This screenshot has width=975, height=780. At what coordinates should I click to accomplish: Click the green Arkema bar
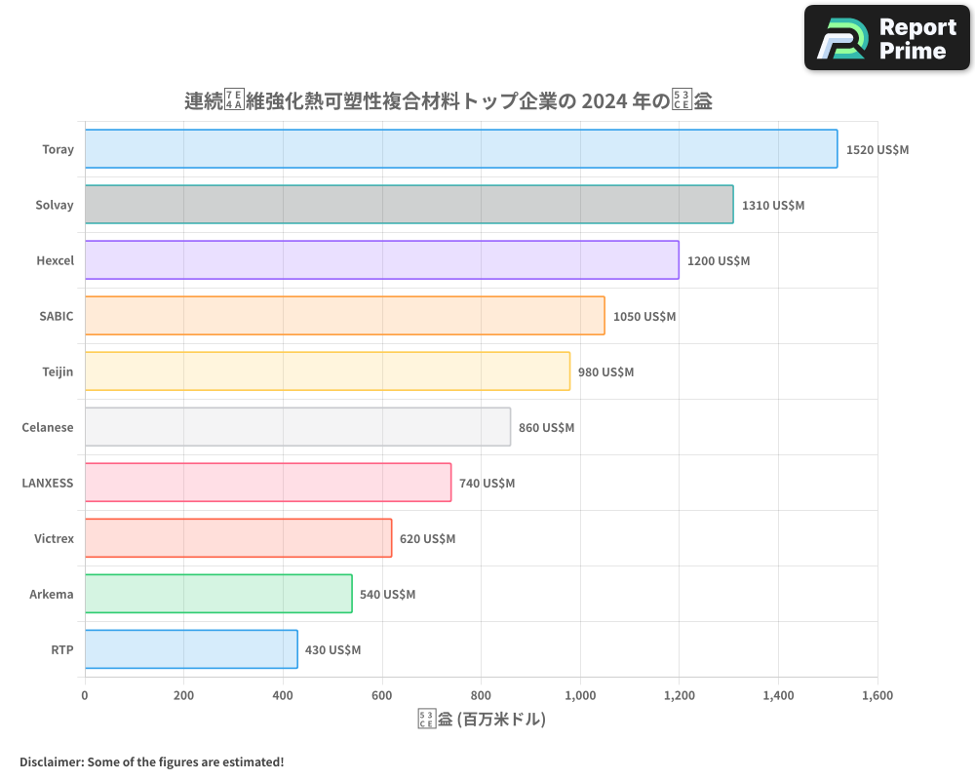pos(218,594)
